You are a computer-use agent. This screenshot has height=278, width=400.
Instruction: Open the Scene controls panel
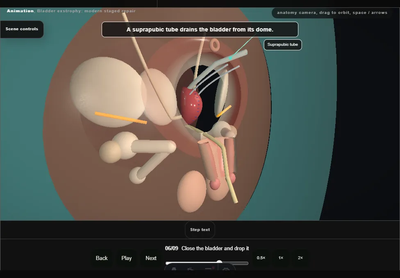point(22,29)
